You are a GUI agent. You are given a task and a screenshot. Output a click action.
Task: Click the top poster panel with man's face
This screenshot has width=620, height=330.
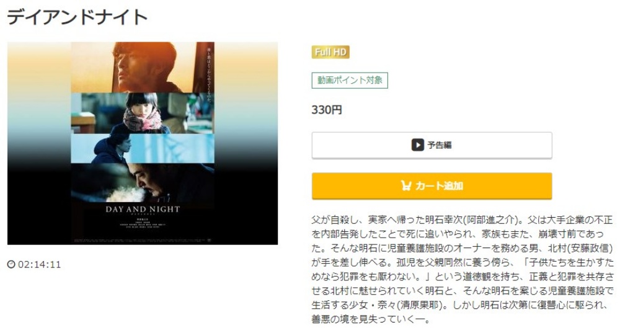tap(143, 67)
